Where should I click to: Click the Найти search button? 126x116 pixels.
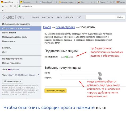tap(120, 17)
